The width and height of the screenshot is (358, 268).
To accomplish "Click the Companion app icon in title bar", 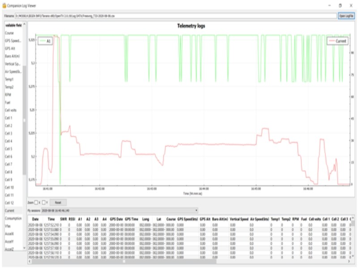I will pyautogui.click(x=5, y=5).
